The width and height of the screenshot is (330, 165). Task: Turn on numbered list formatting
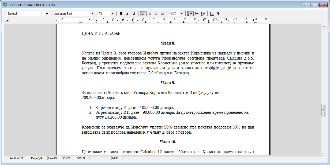190,14
